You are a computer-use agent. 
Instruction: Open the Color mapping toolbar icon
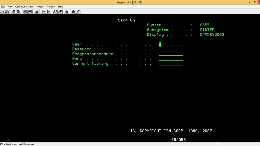point(30,12)
